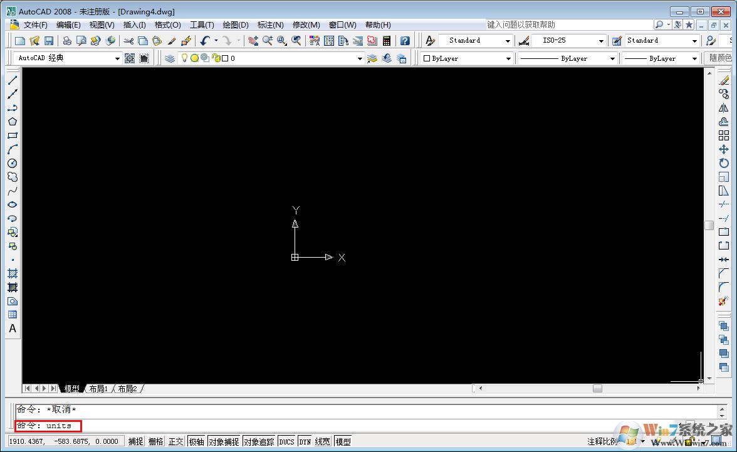
Task: Toggle 对象追踪 object tracking
Action: (x=259, y=441)
